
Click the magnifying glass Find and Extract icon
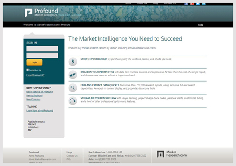click(x=73, y=88)
